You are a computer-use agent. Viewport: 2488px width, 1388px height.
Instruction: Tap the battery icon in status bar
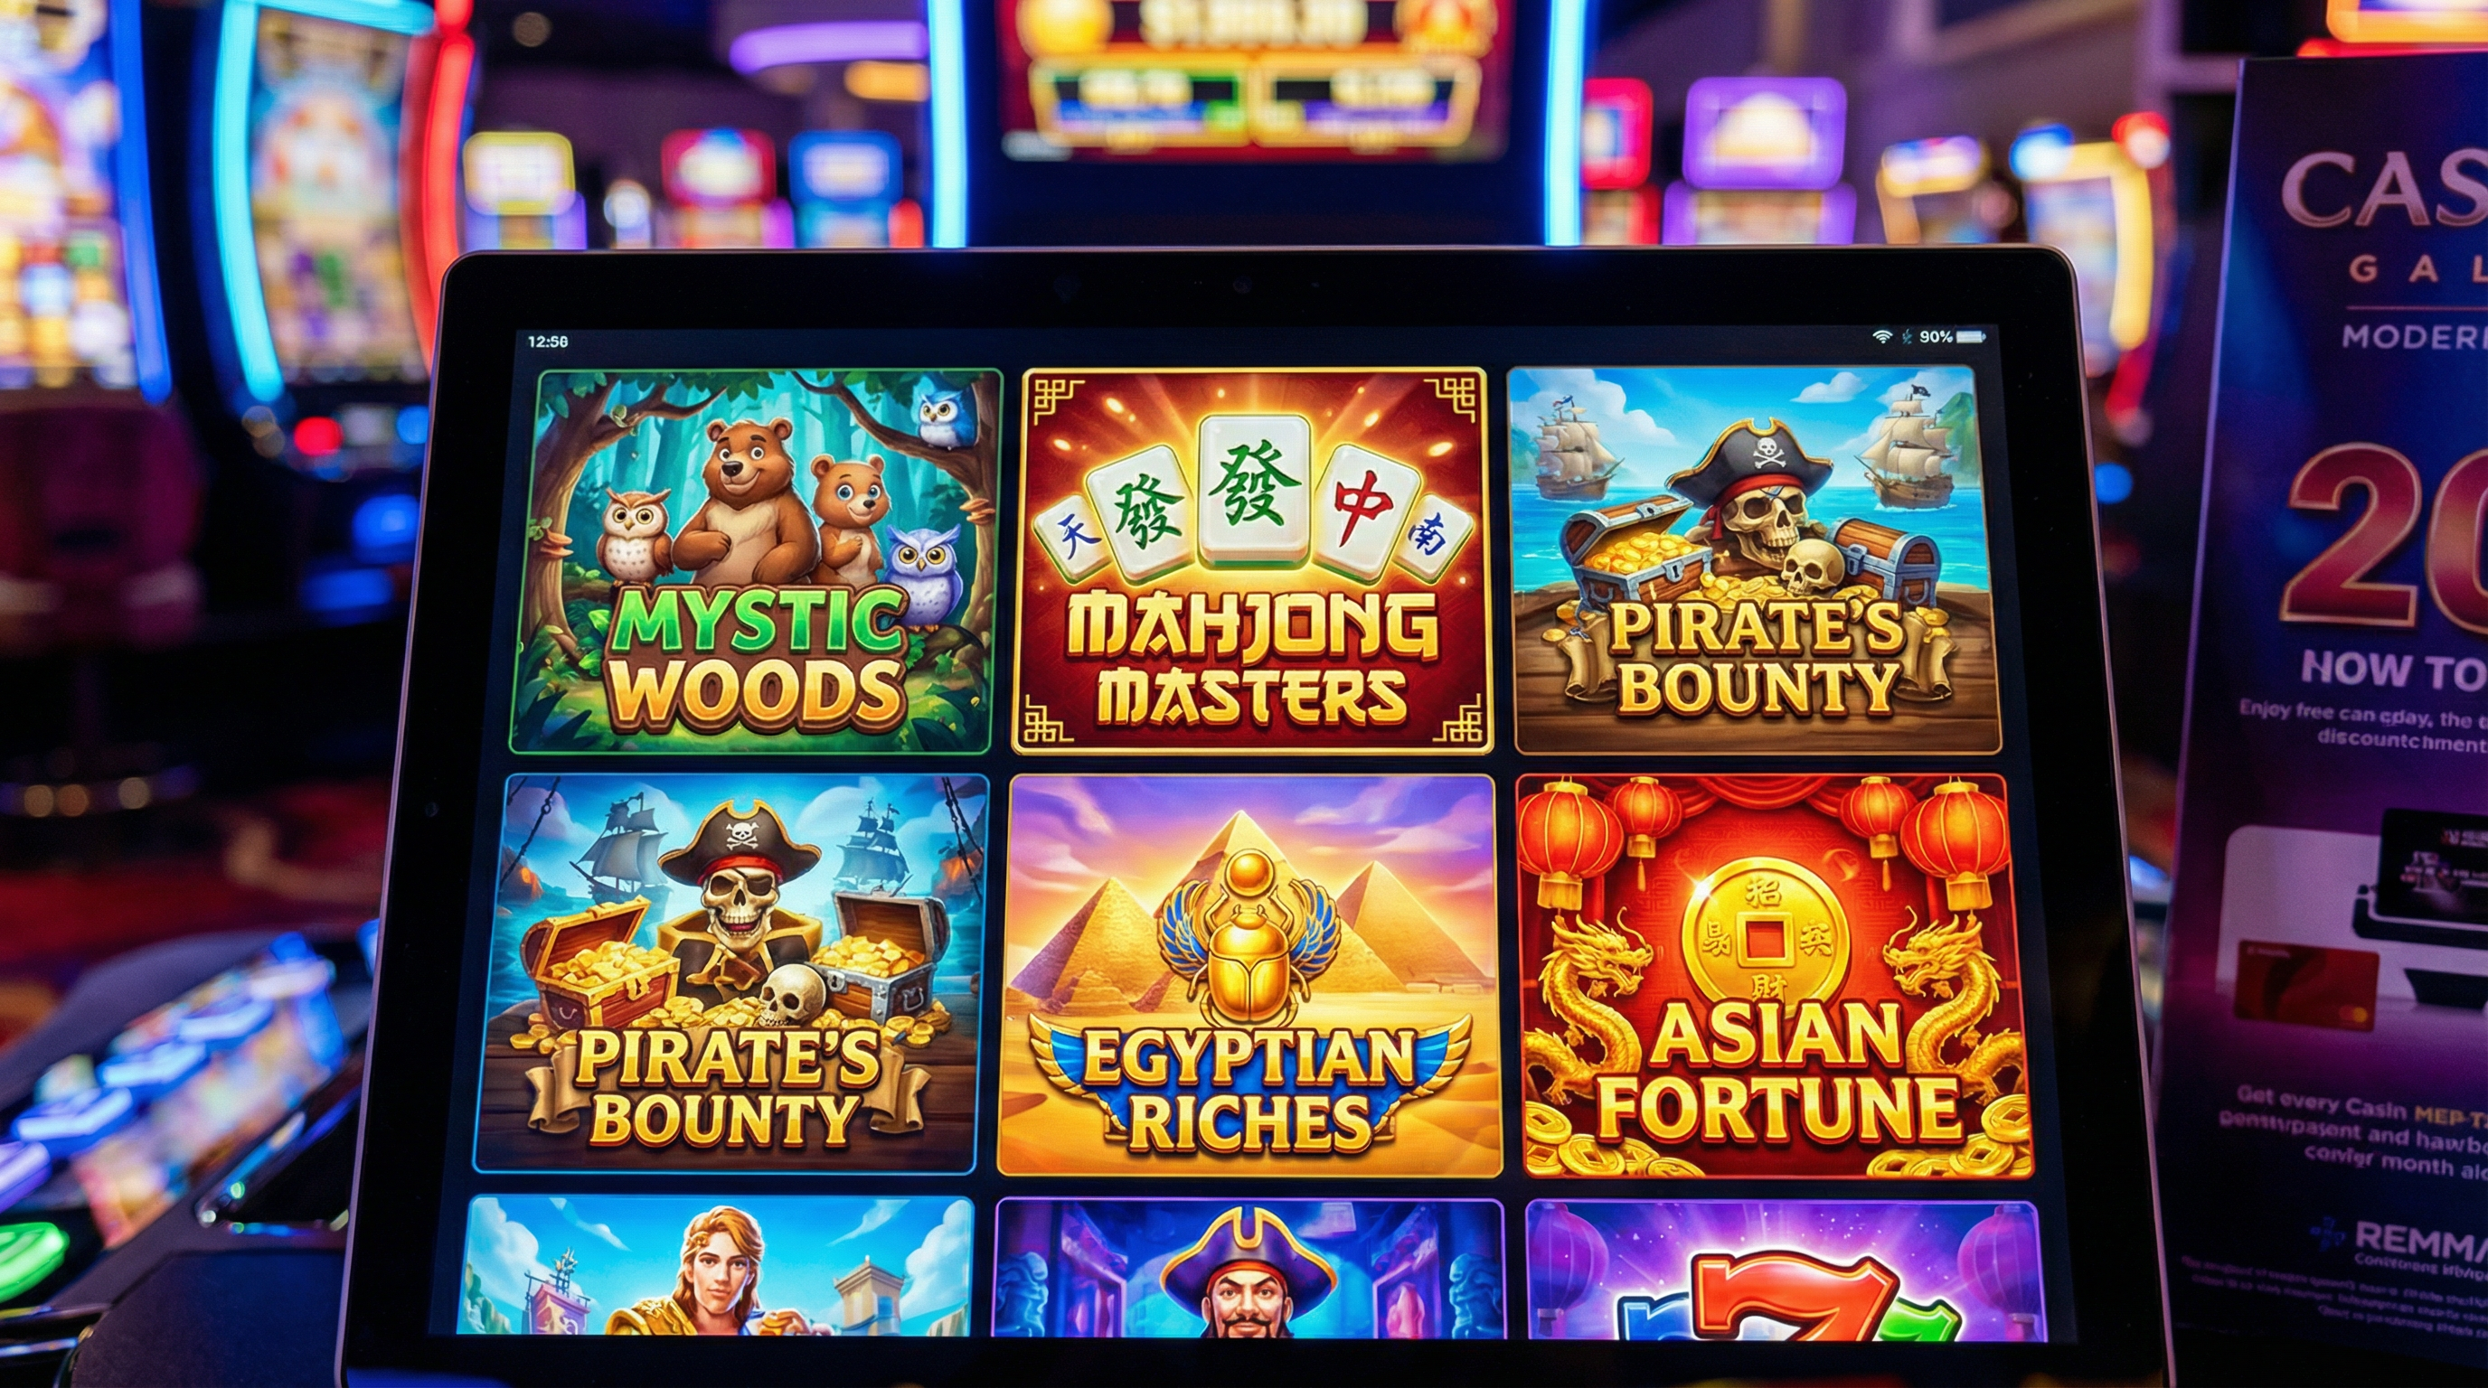pos(1970,337)
